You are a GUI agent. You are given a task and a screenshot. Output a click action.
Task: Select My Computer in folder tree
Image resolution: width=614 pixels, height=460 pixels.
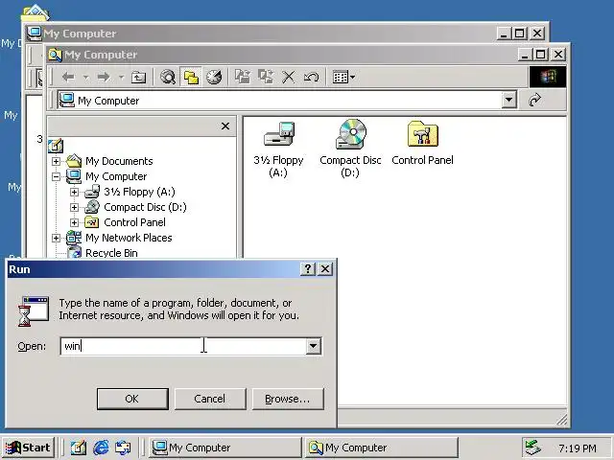pos(116,176)
